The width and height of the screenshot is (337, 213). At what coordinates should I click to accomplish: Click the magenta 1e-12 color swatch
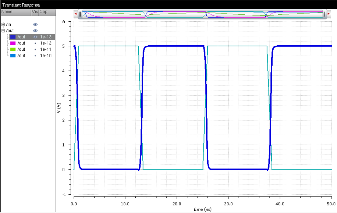(x=13, y=43)
